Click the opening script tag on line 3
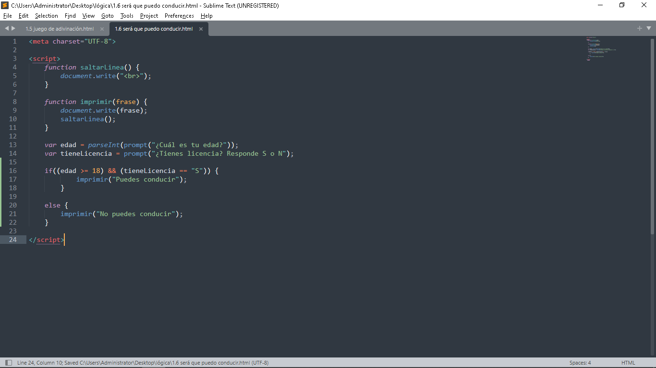656x368 pixels. (x=45, y=58)
